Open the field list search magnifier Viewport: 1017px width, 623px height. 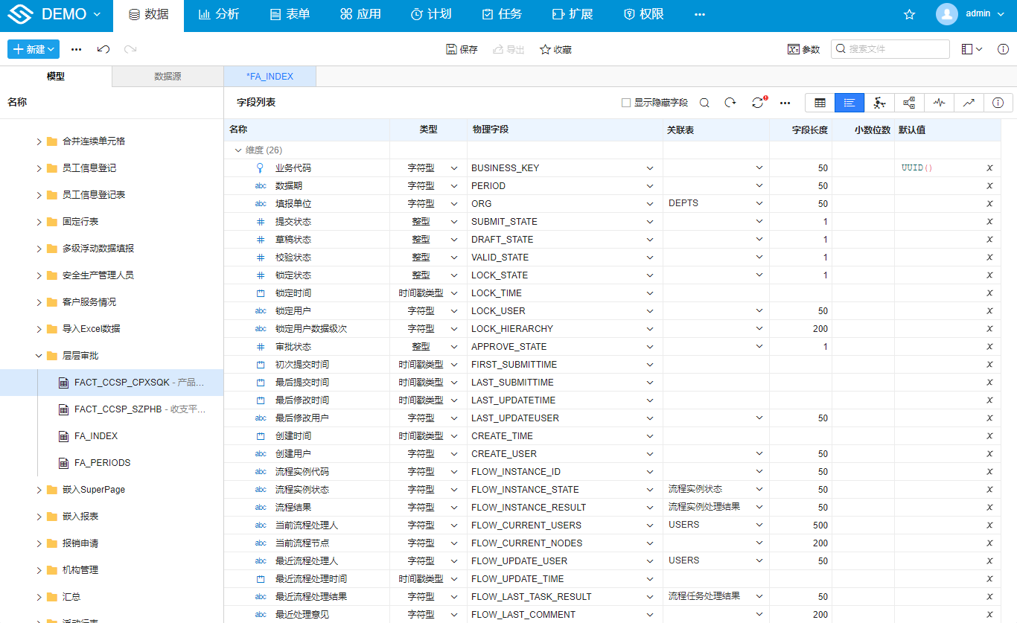[704, 103]
